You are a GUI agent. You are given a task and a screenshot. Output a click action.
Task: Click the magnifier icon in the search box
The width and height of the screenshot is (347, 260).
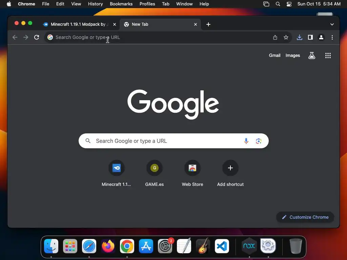click(88, 141)
